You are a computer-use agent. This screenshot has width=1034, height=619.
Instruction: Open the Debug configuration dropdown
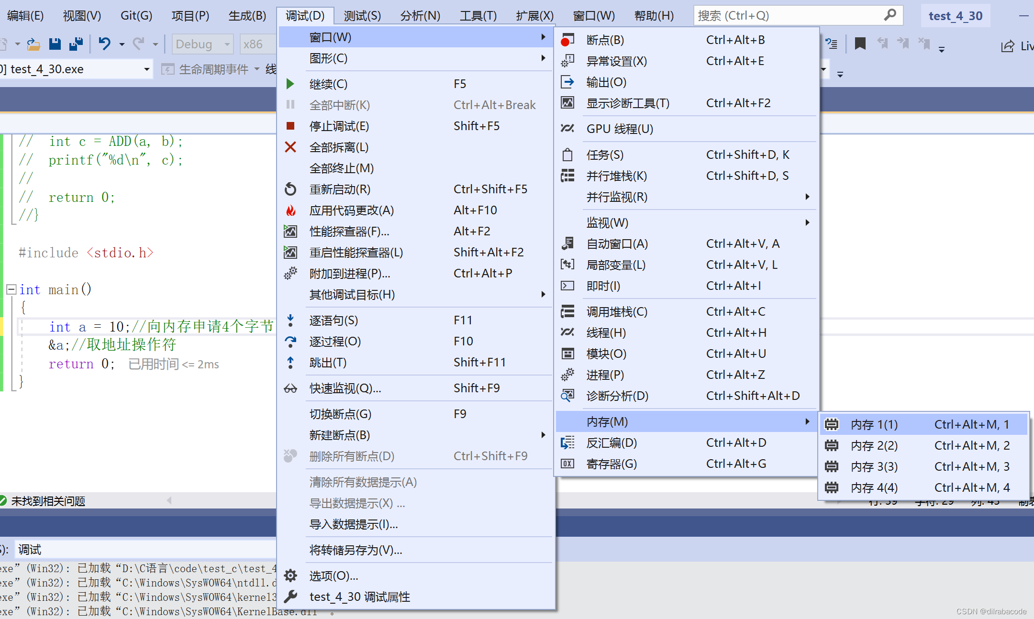click(203, 44)
